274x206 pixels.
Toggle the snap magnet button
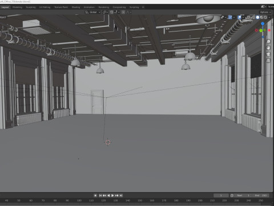[111, 12]
